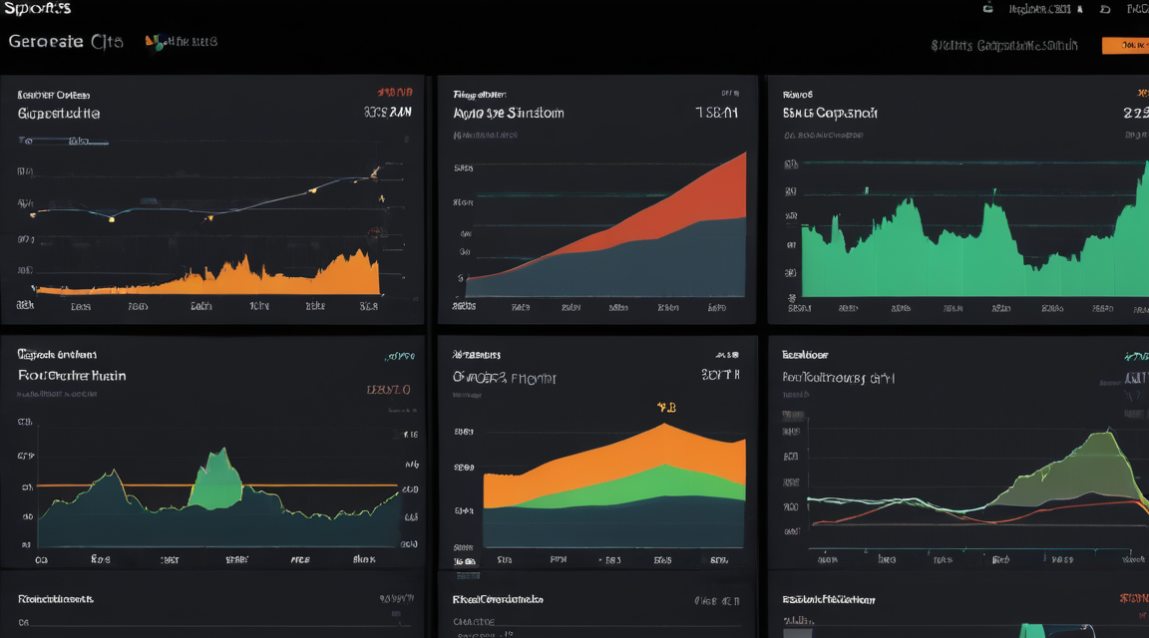Click the yellow label above the stacked chart's peak
Screen dimensions: 1149x638
(666, 408)
